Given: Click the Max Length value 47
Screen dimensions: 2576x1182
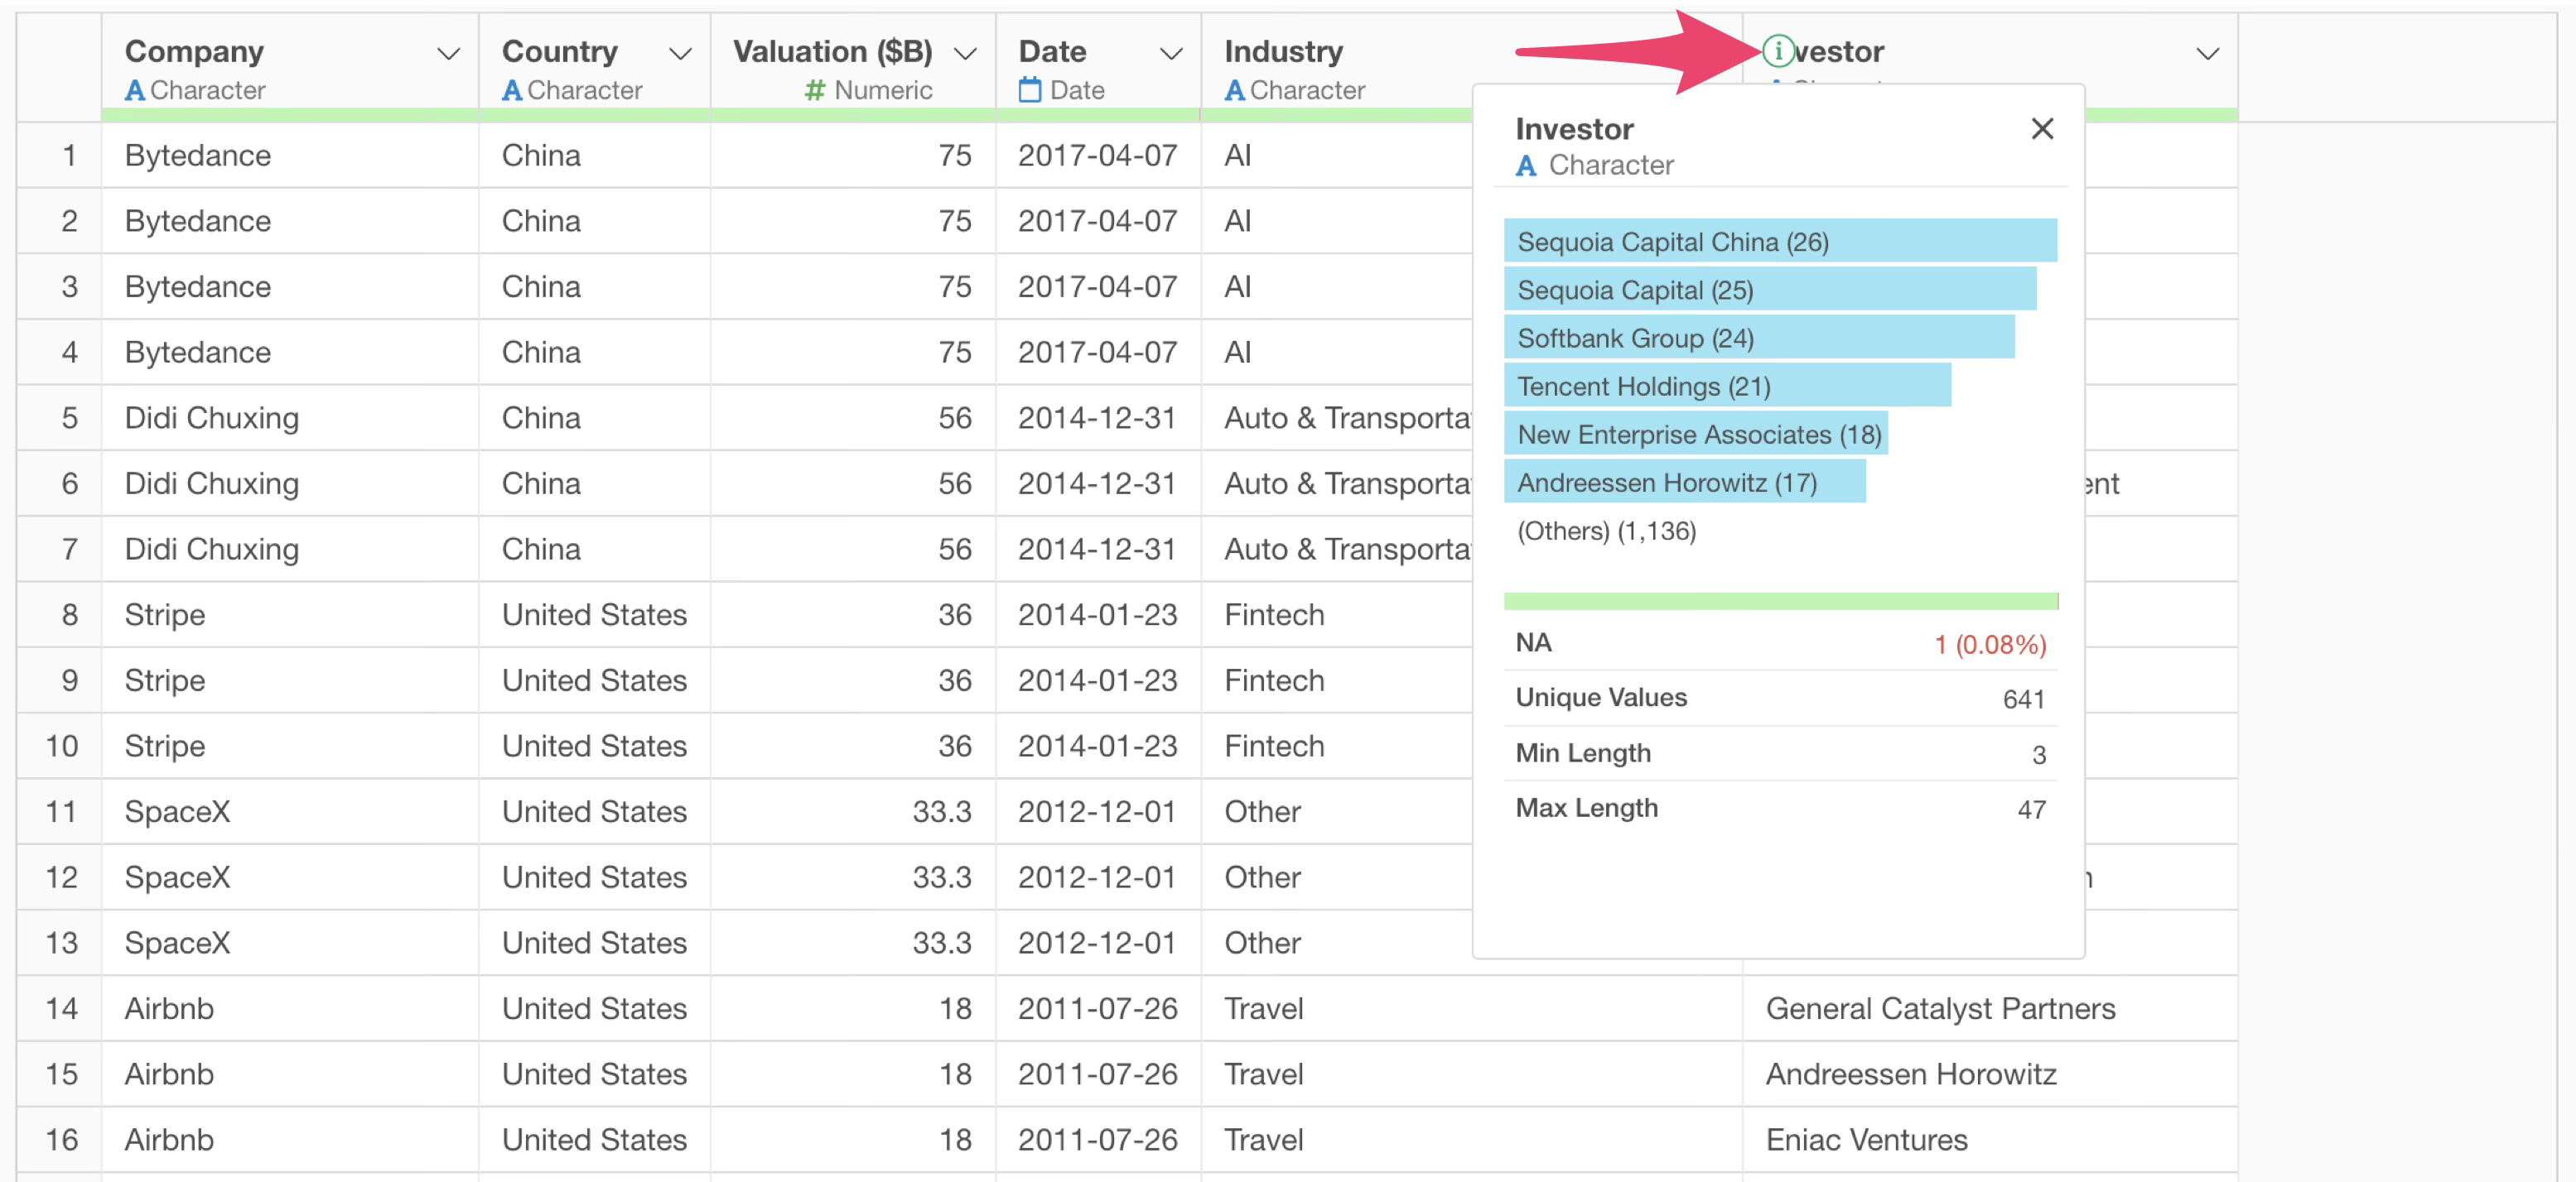Looking at the screenshot, I should pyautogui.click(x=2031, y=810).
